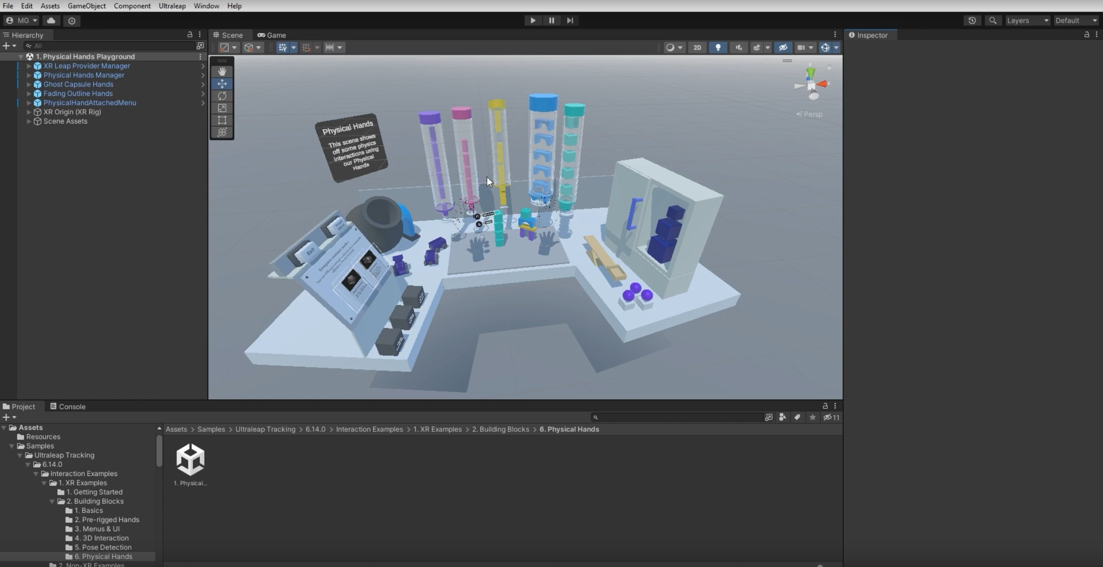Click 1. XR Examples breadcrumb

click(437, 429)
